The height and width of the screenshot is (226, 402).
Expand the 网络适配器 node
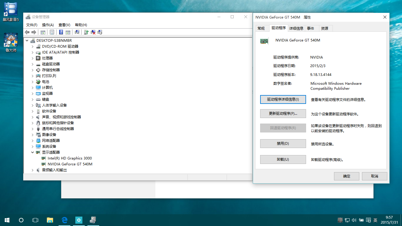[33, 140]
